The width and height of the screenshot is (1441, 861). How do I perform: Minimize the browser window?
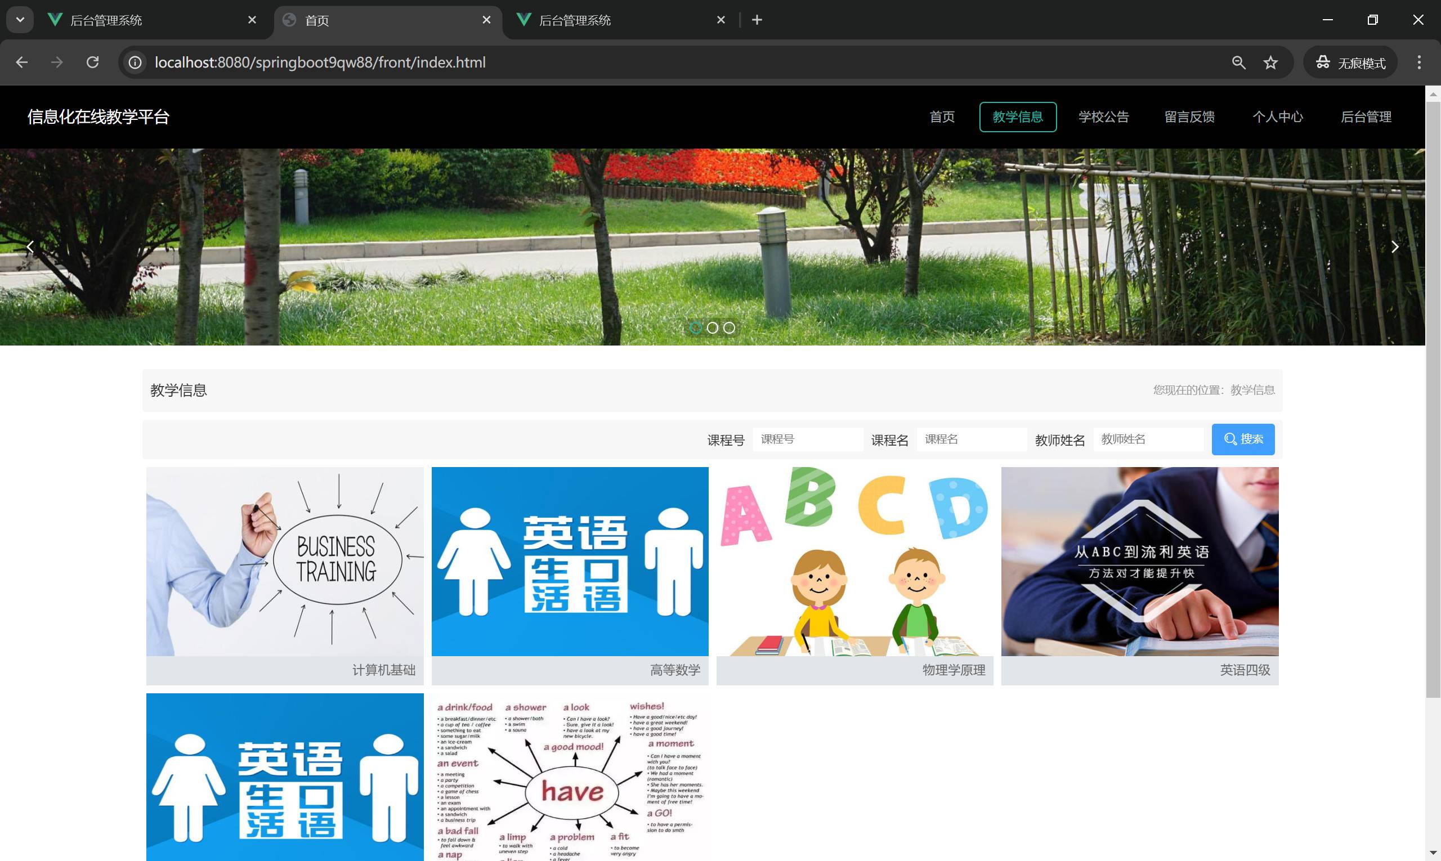click(1327, 20)
